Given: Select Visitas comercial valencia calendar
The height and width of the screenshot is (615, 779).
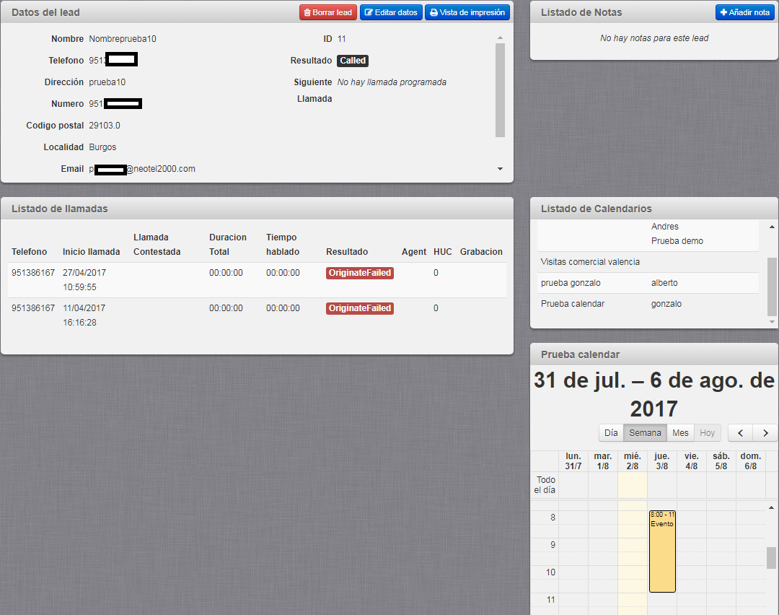Looking at the screenshot, I should coord(590,262).
